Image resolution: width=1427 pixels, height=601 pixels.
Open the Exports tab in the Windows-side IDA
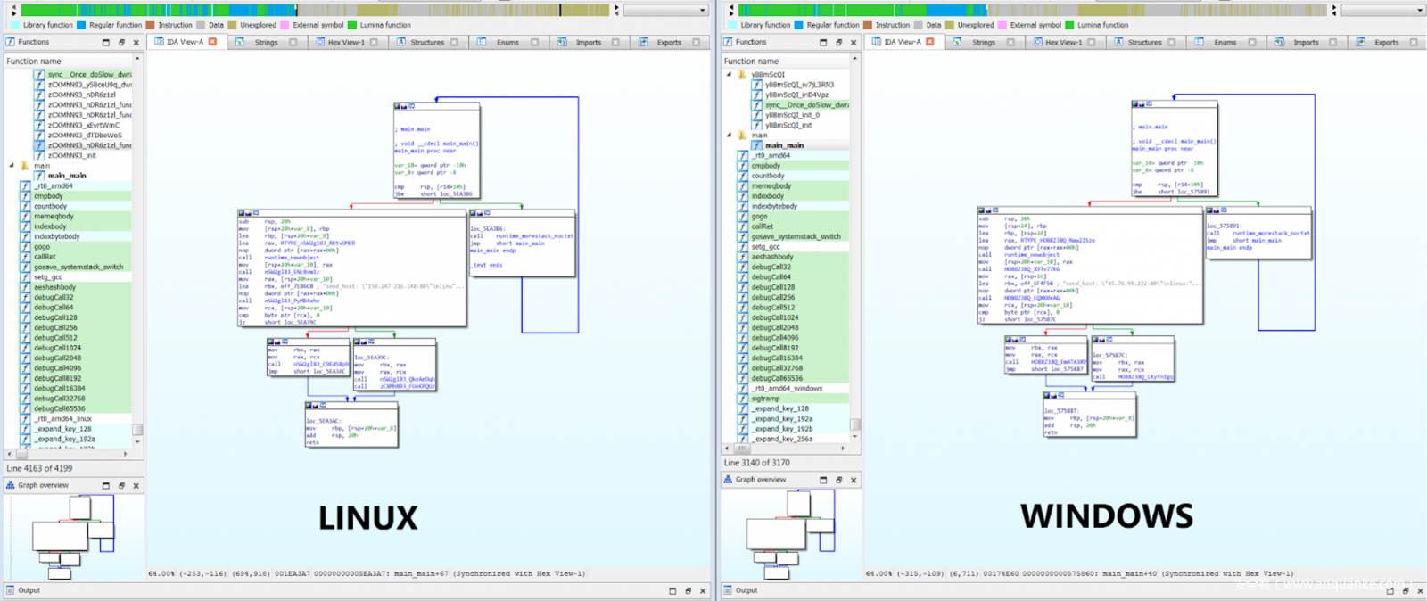click(x=1386, y=42)
